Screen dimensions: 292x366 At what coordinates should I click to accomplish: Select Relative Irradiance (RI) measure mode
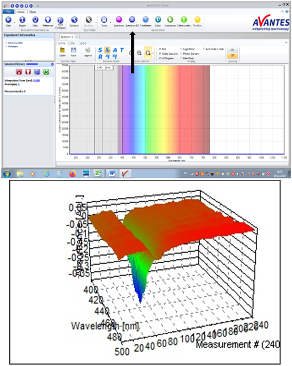tap(115, 56)
